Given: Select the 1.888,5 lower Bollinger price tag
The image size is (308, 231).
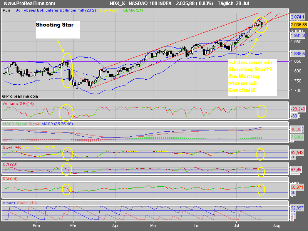Looking at the screenshot, I should point(298,54).
